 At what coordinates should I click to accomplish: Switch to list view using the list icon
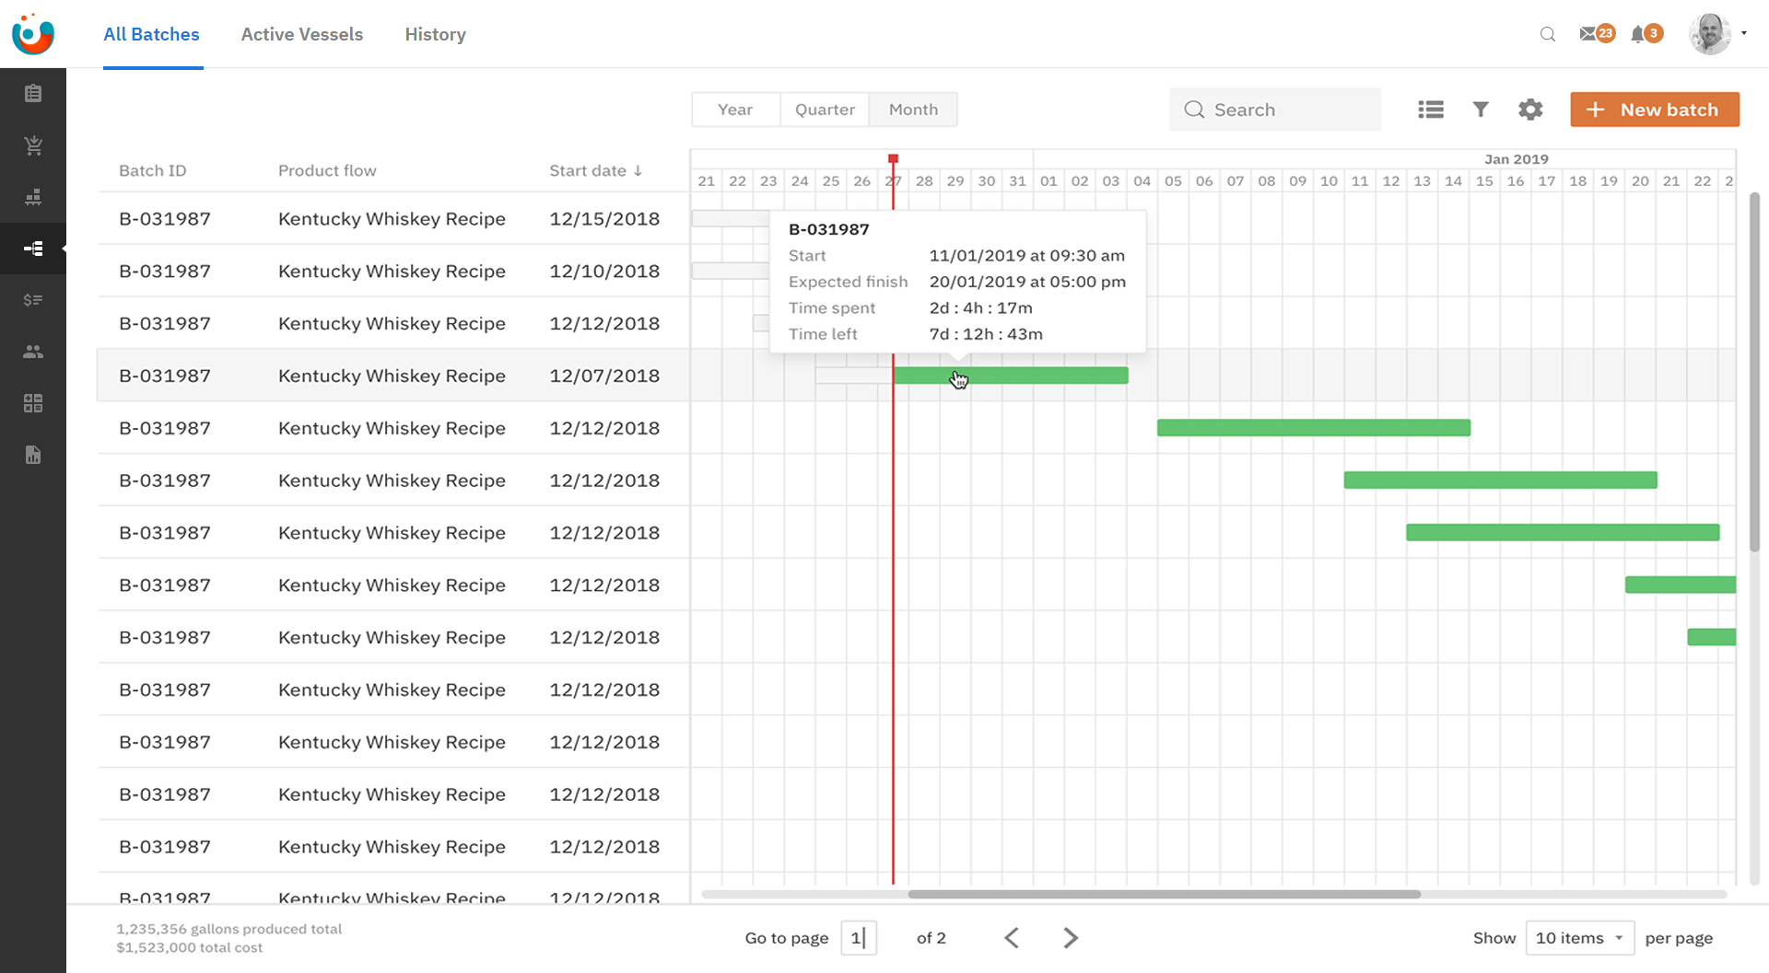tap(1430, 109)
